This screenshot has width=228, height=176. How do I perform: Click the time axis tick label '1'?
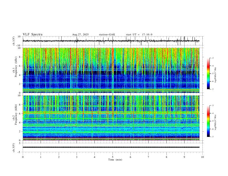(x=41, y=157)
